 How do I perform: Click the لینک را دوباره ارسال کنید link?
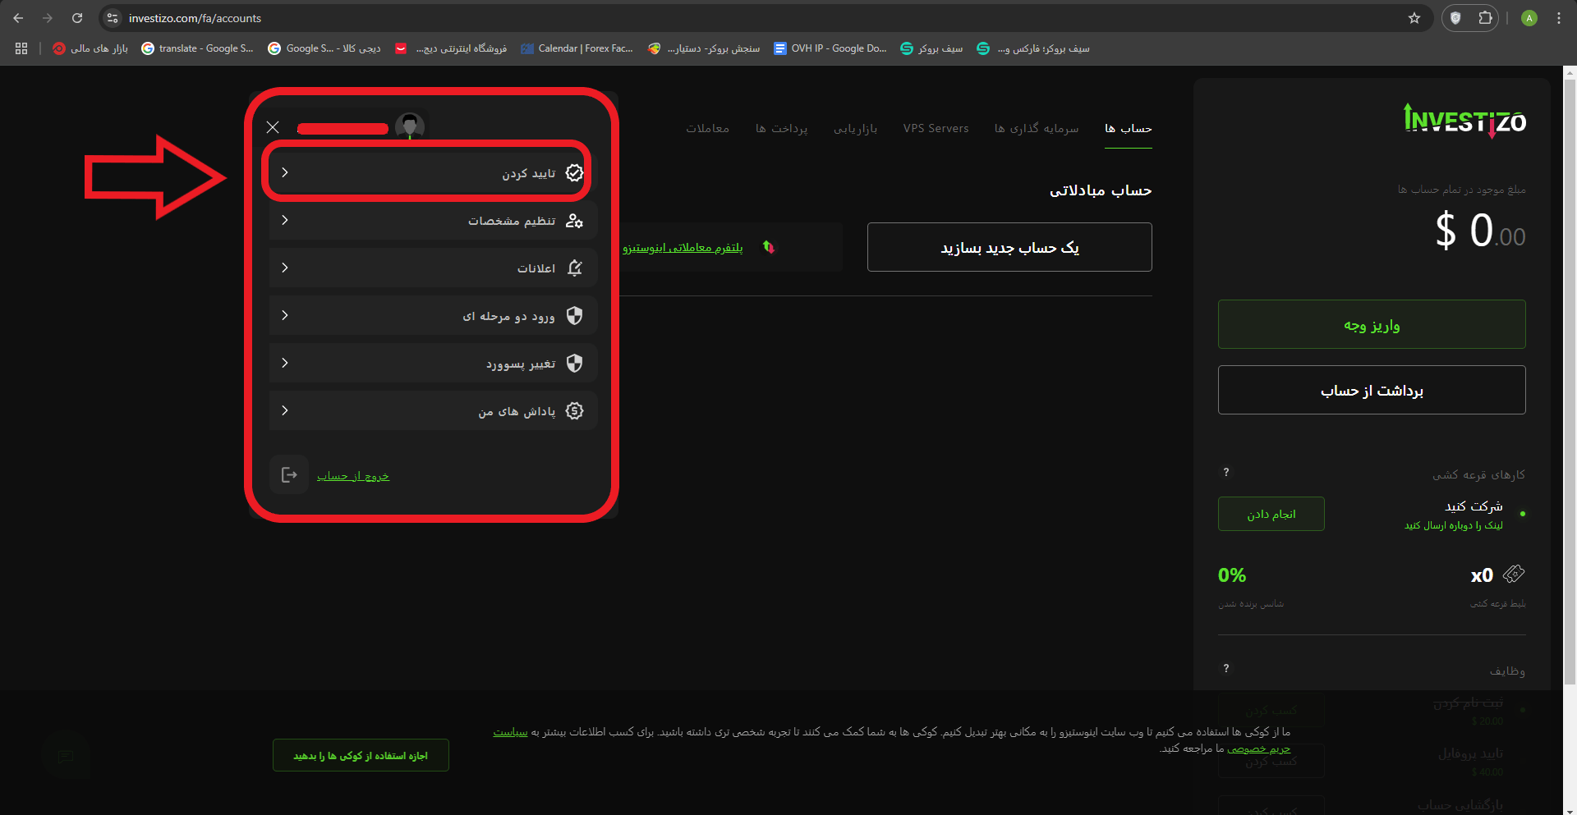[x=1453, y=525]
